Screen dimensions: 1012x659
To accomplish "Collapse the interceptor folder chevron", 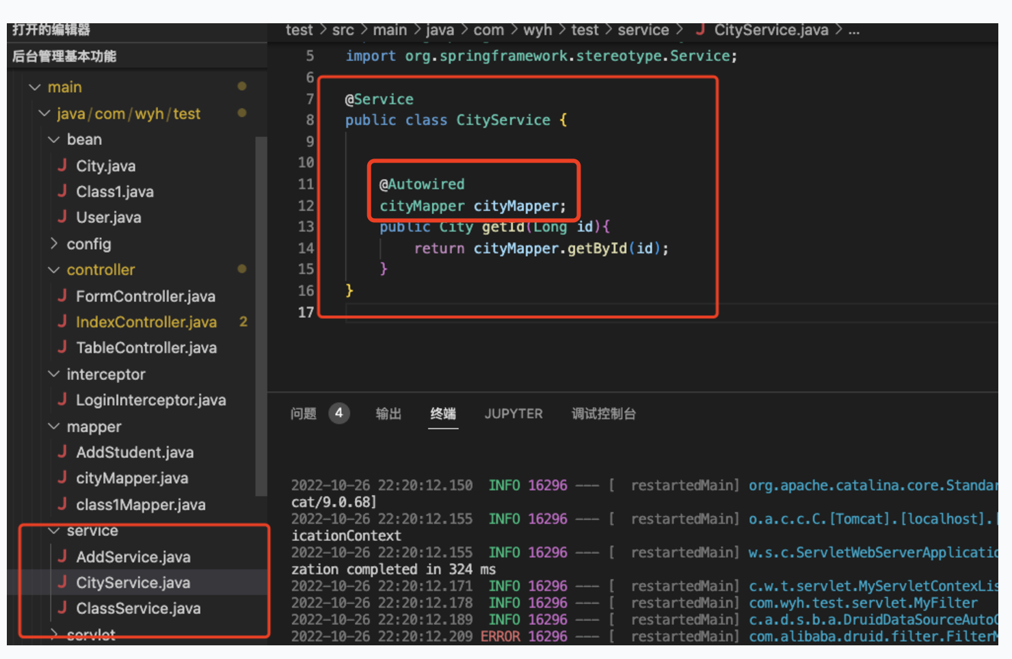I will [54, 374].
